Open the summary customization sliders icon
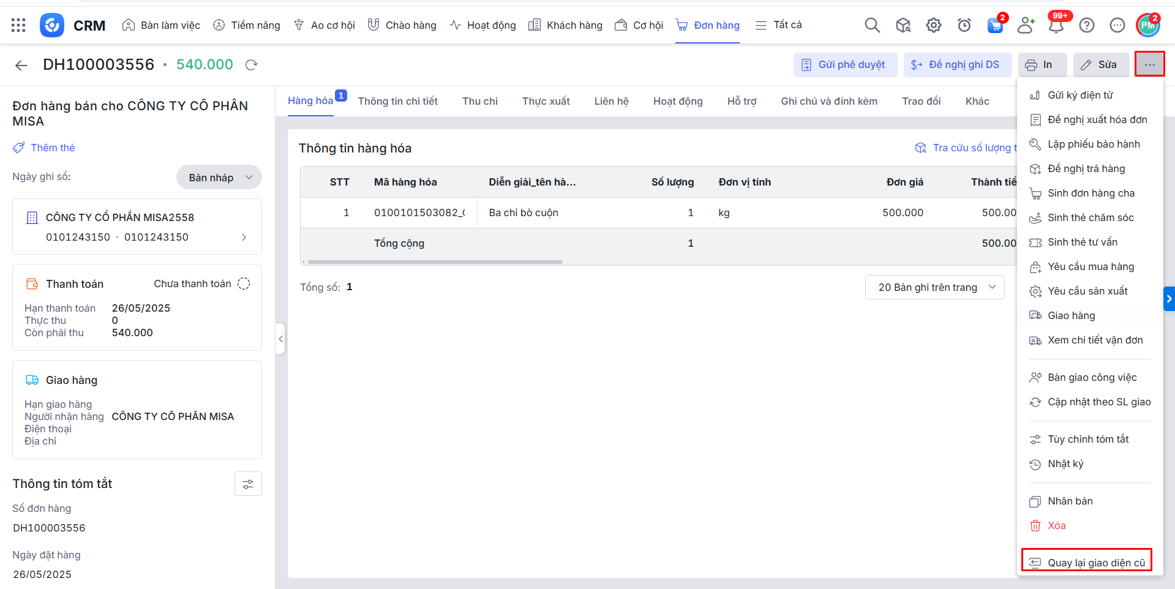 248,484
